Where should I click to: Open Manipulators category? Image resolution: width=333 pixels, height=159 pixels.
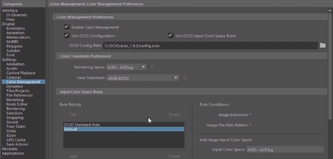point(18,37)
